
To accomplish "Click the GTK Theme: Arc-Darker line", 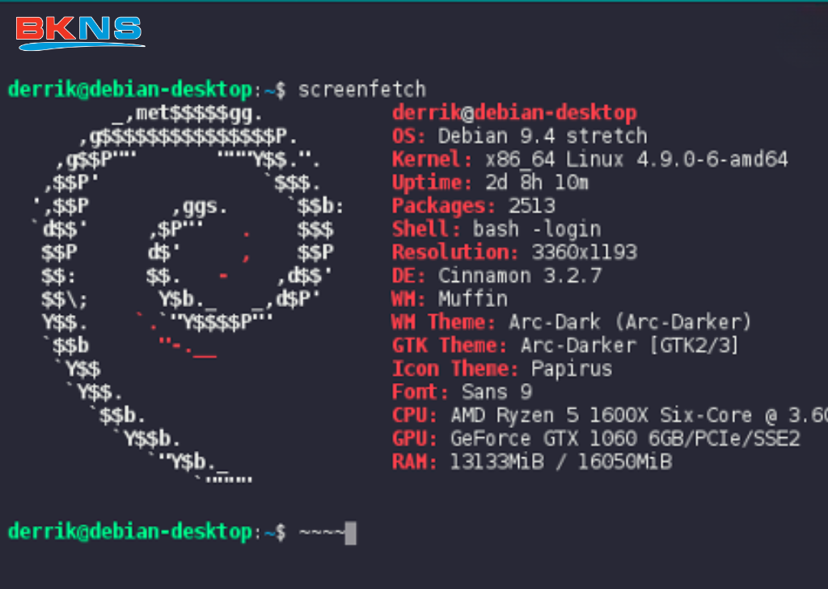I will pyautogui.click(x=565, y=346).
